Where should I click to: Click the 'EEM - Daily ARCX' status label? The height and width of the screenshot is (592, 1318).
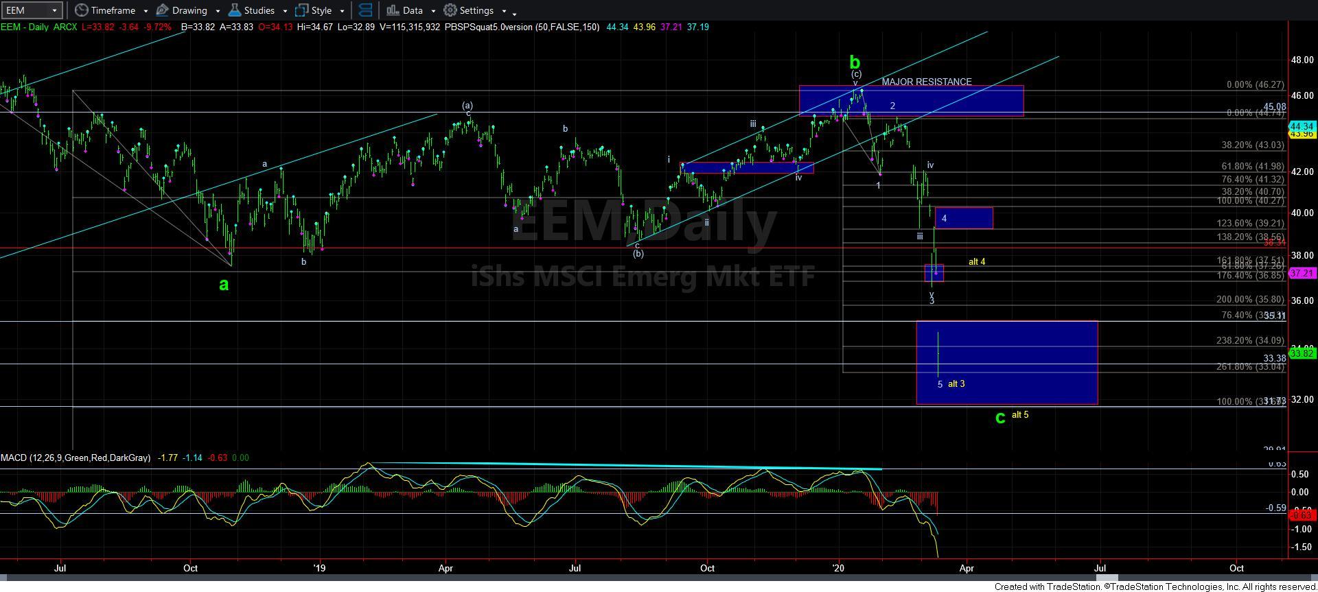(x=38, y=27)
